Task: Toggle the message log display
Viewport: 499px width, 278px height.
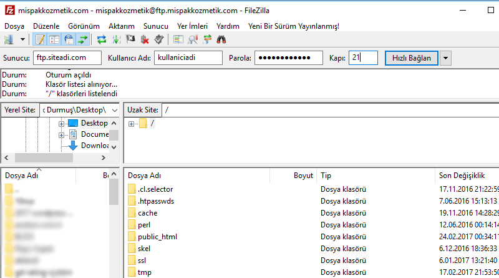Action: [40, 39]
